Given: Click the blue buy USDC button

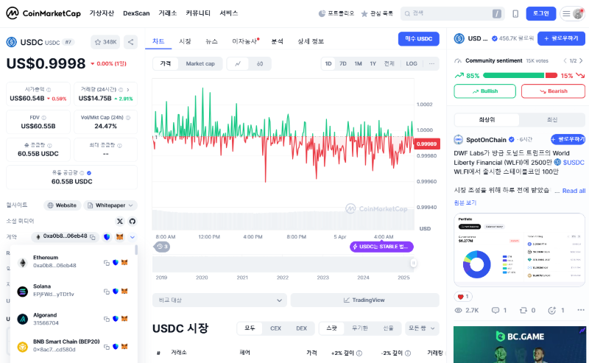Looking at the screenshot, I should click(418, 39).
